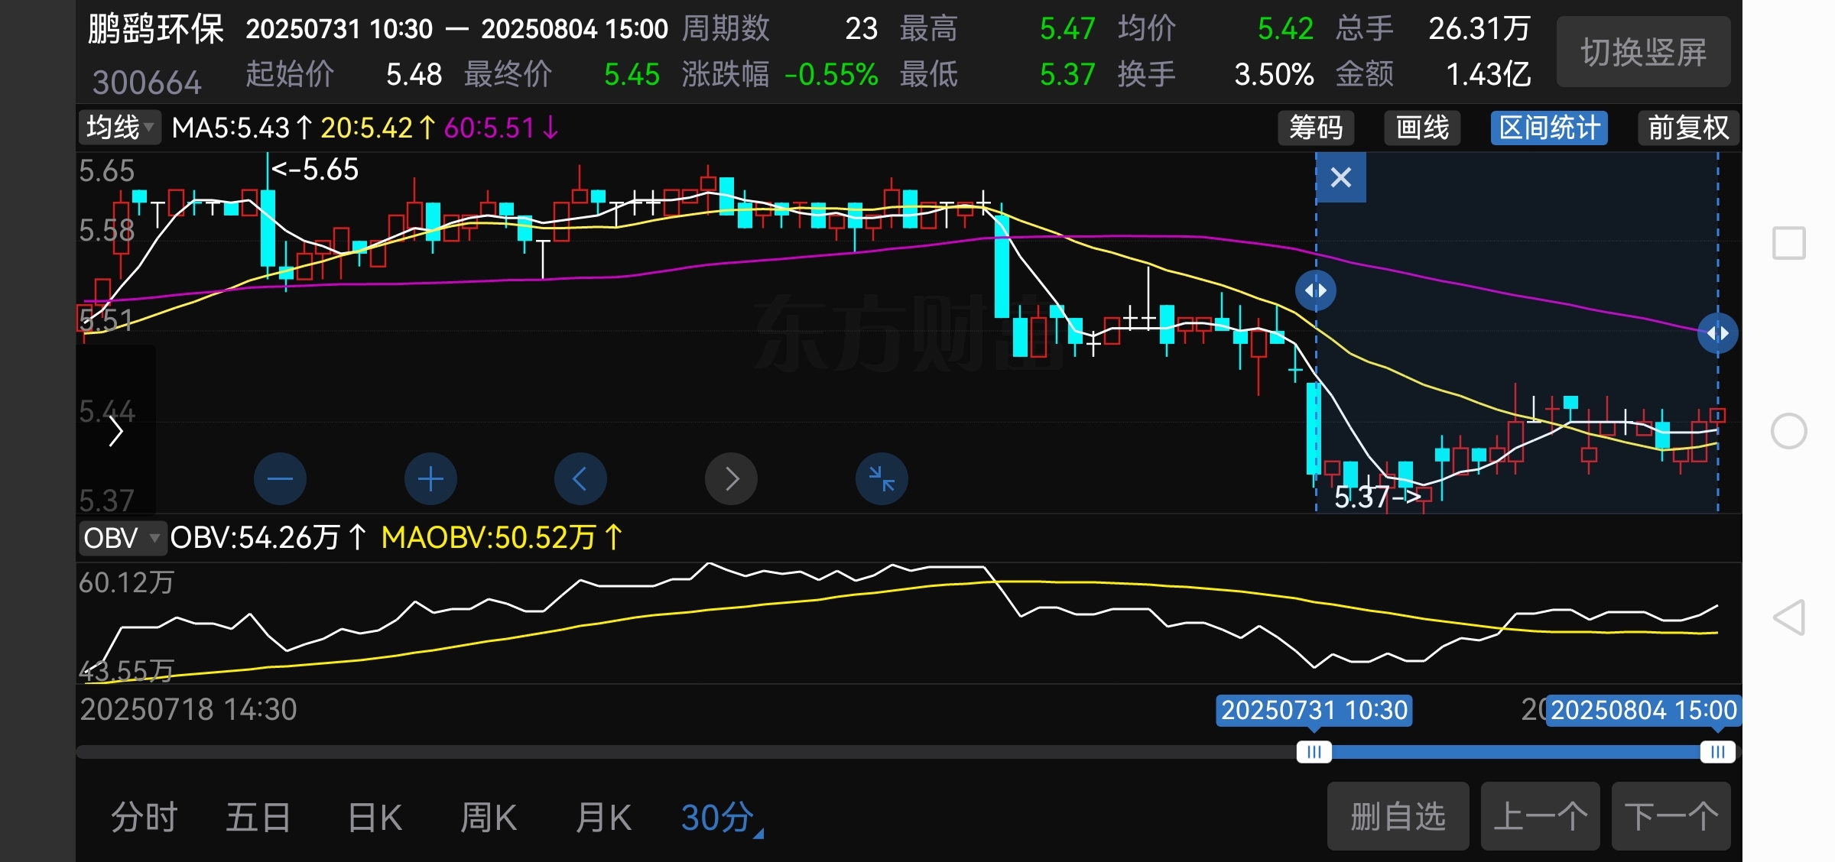Switch to the 周K tab

coord(489,818)
